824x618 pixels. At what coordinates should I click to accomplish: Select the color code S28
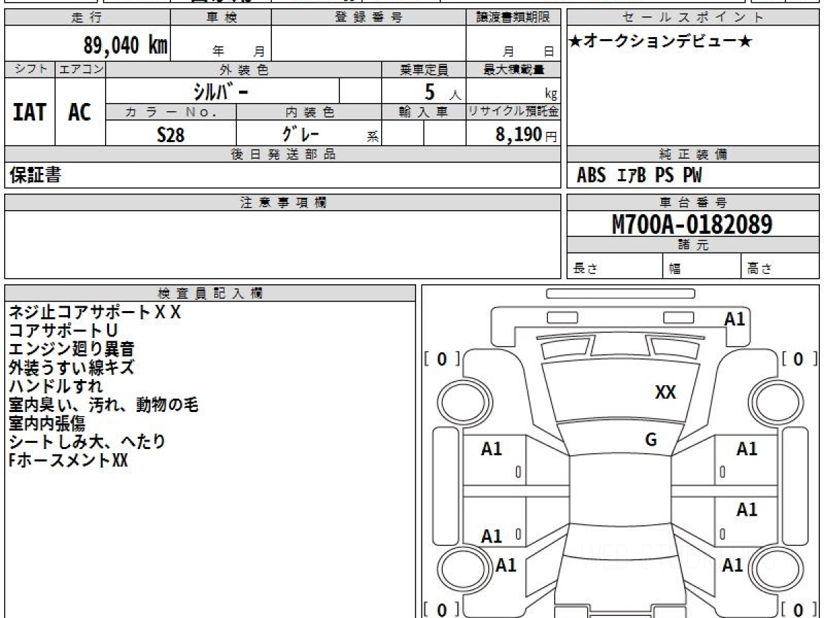click(170, 135)
